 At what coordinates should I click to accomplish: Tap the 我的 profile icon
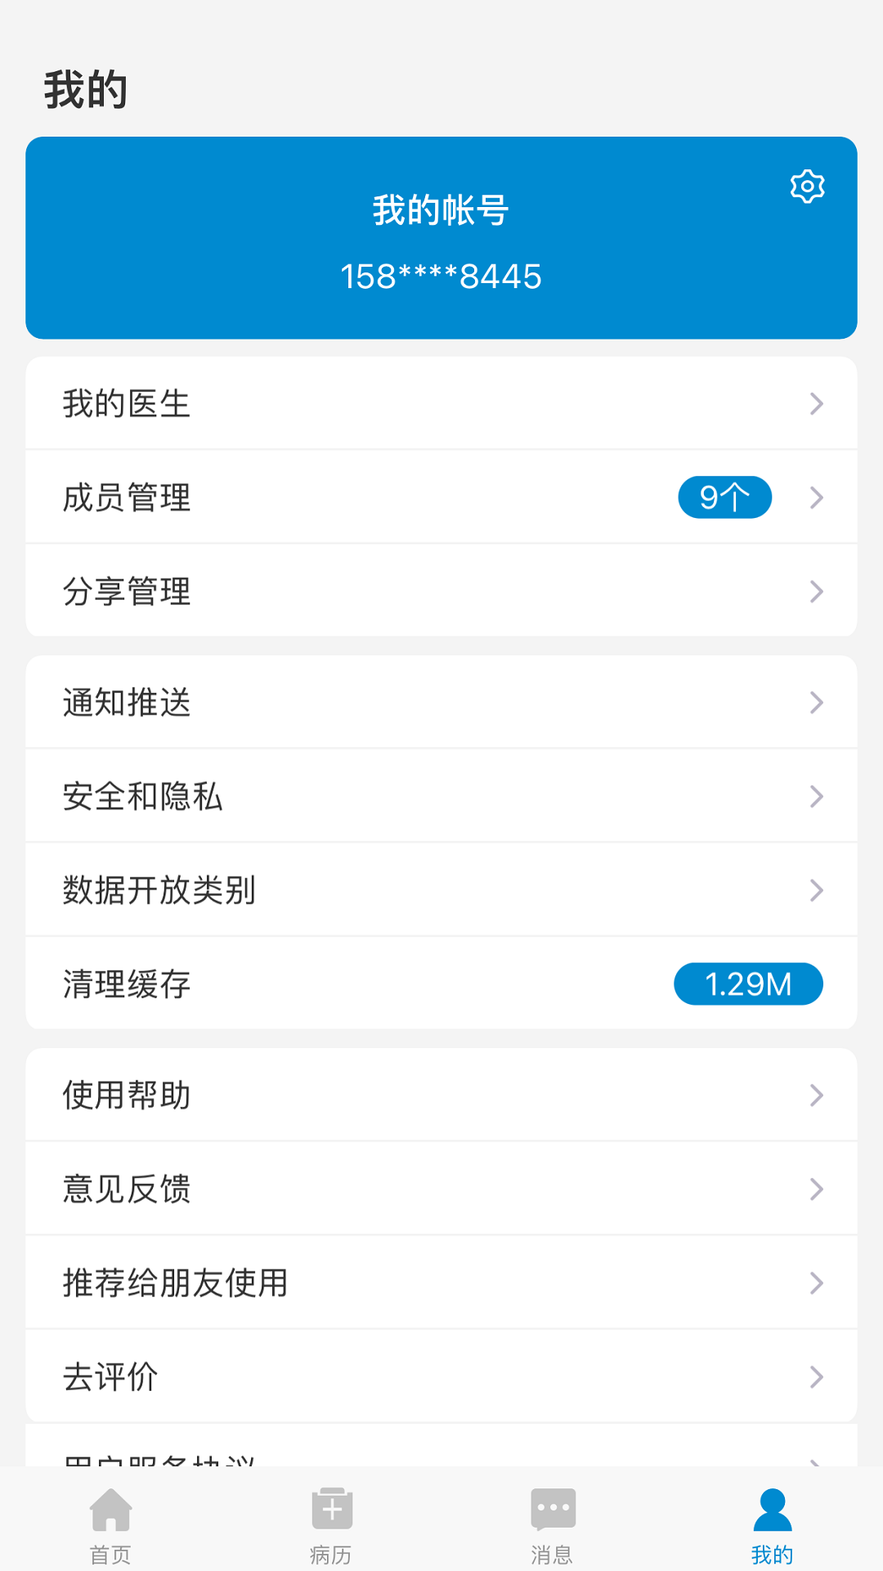[772, 1510]
